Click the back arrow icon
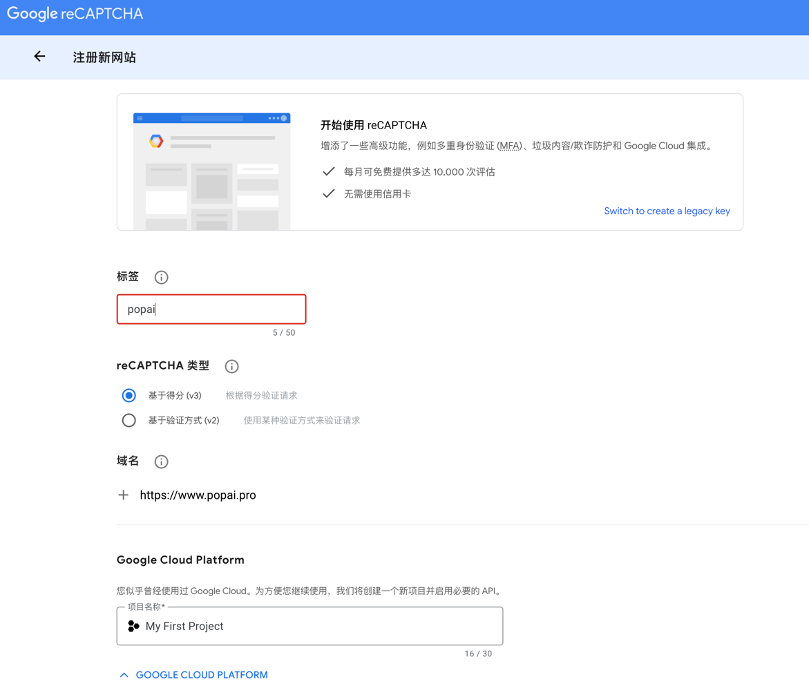Viewport: 809px width, 686px height. (39, 57)
